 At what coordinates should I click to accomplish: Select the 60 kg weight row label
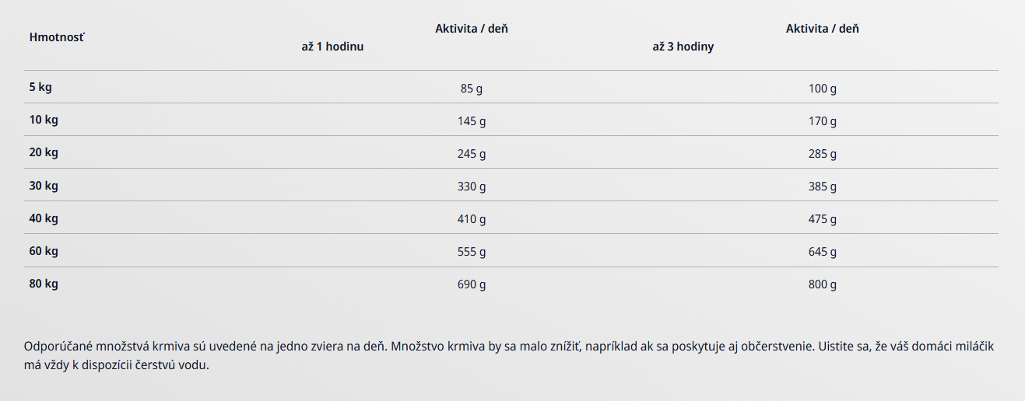pos(44,251)
